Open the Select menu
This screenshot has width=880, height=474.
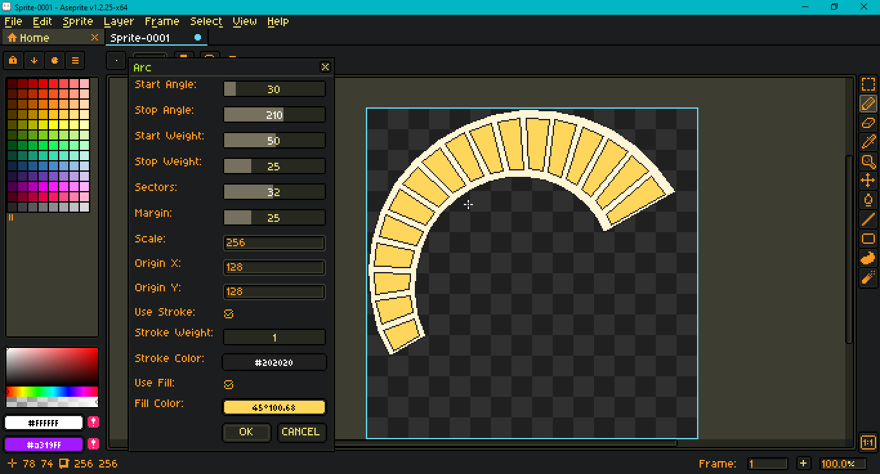pyautogui.click(x=206, y=21)
